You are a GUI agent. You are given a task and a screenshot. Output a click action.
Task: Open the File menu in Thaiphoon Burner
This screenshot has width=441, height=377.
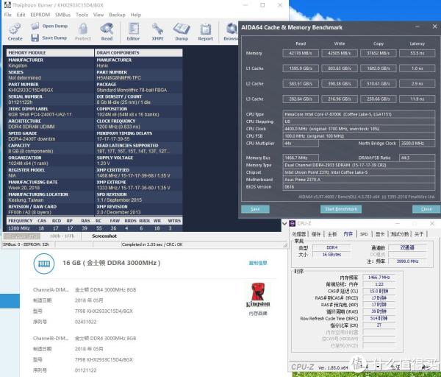coord(8,15)
